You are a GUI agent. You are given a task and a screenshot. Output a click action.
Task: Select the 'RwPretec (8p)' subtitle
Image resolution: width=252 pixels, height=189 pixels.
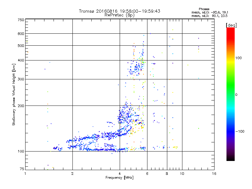coord(119,15)
